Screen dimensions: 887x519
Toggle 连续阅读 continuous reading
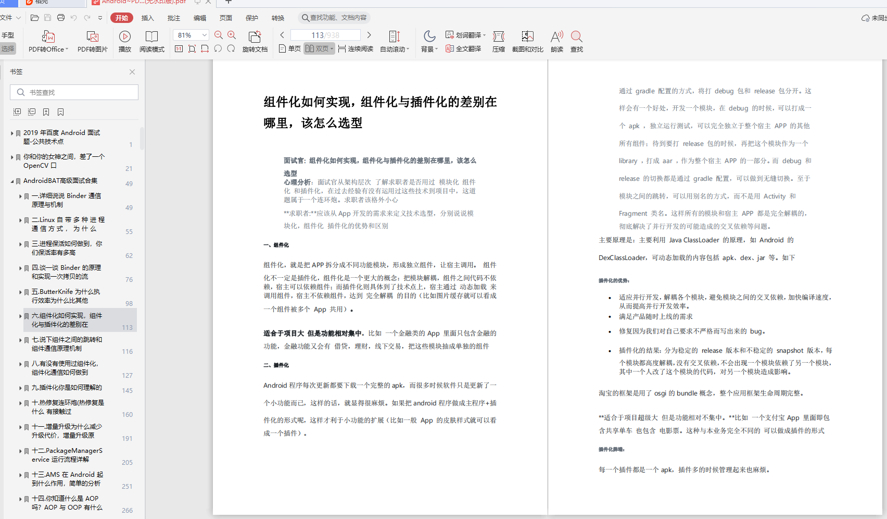pyautogui.click(x=356, y=49)
